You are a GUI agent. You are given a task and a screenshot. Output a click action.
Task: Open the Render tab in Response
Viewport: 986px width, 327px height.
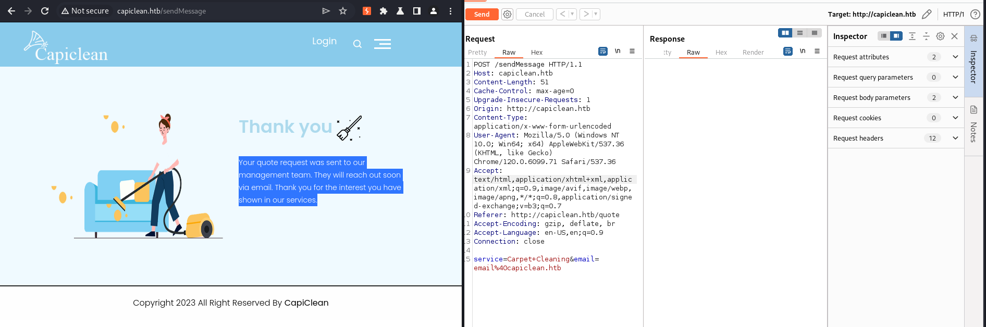[x=753, y=53]
